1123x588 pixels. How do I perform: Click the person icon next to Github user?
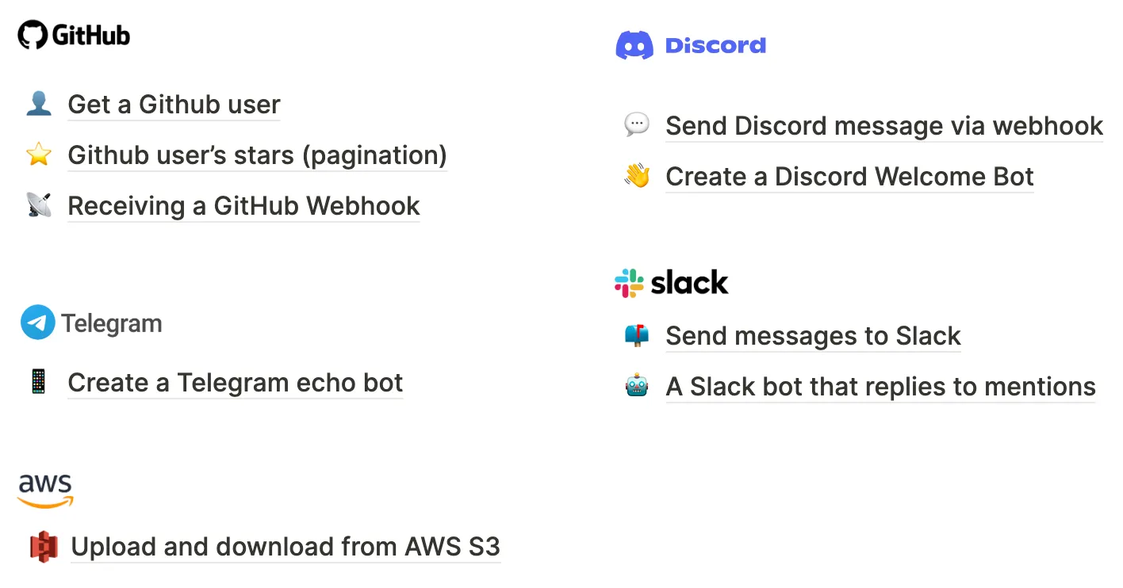click(38, 102)
